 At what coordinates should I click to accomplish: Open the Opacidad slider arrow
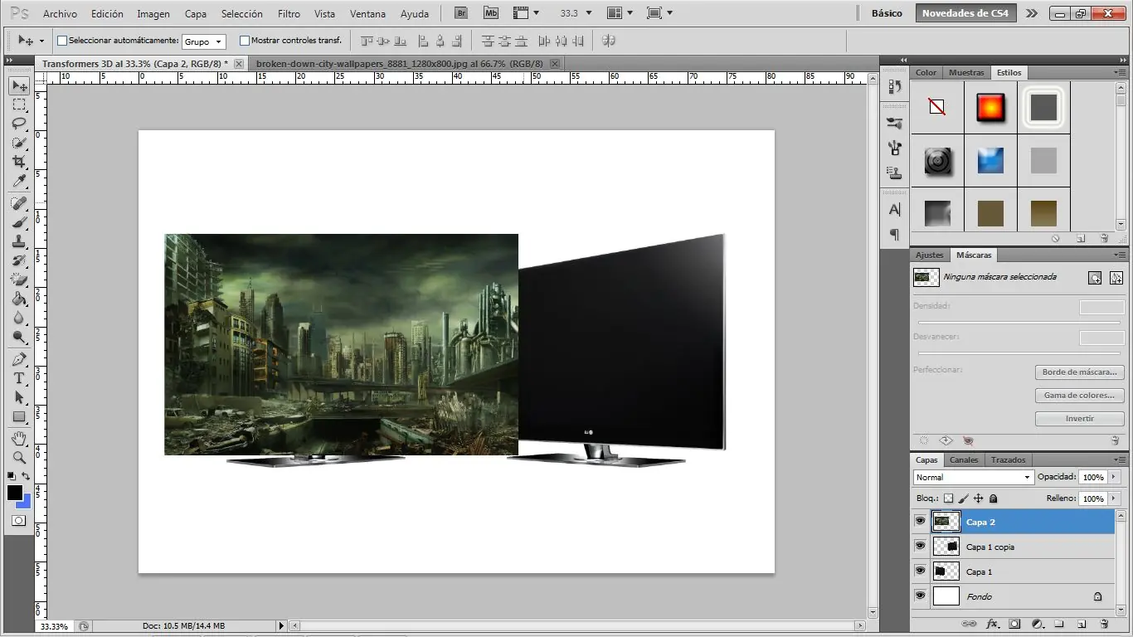(x=1114, y=477)
